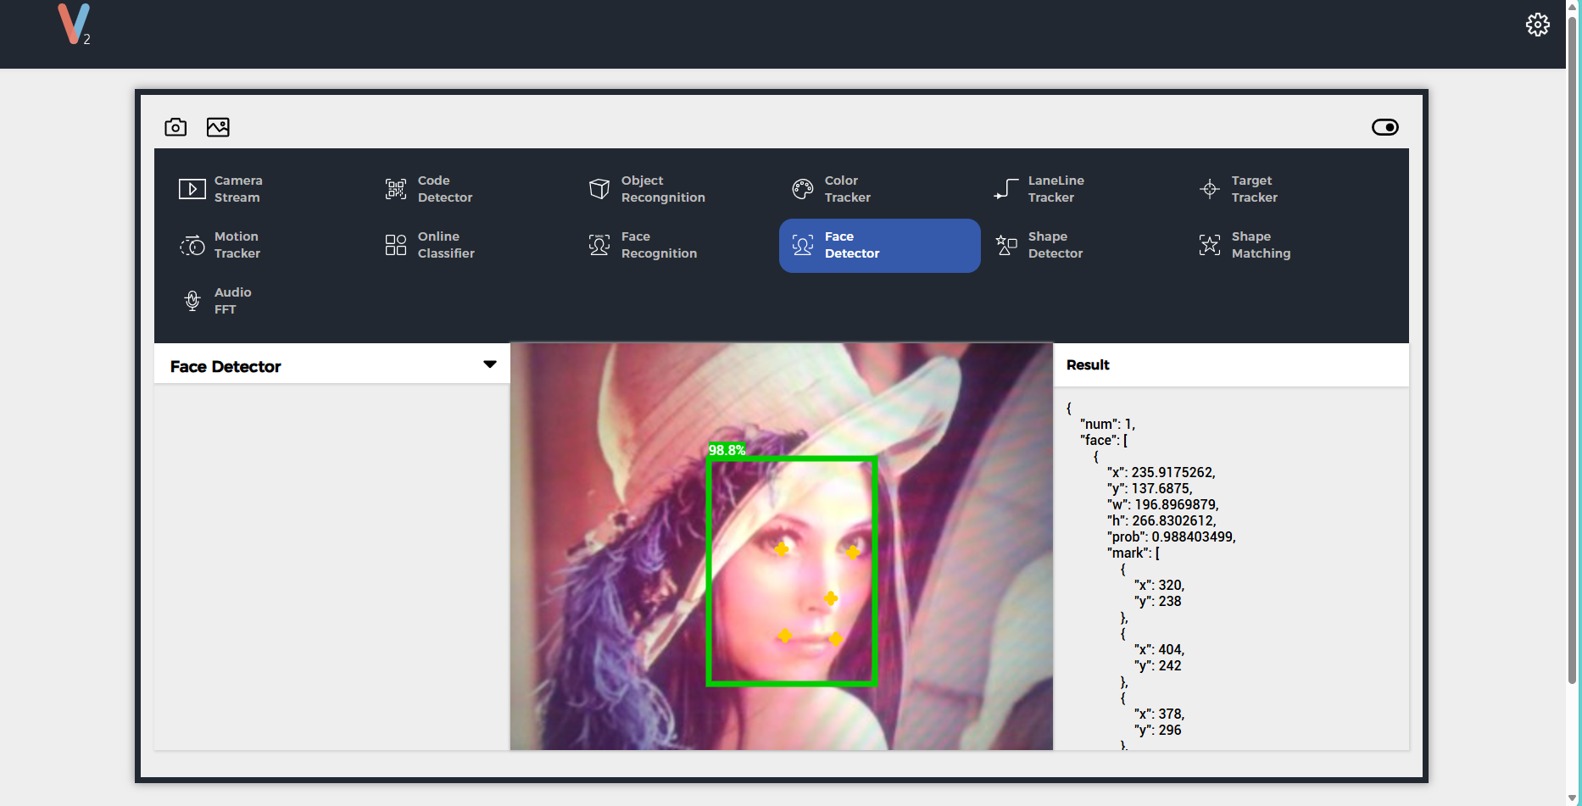Click the Target Tracker crosshair icon
Viewport: 1582px width, 806px height.
tap(1210, 189)
